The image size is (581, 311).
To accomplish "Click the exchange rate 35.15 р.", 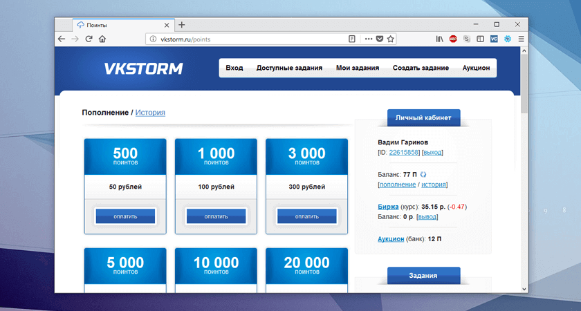I will (434, 207).
